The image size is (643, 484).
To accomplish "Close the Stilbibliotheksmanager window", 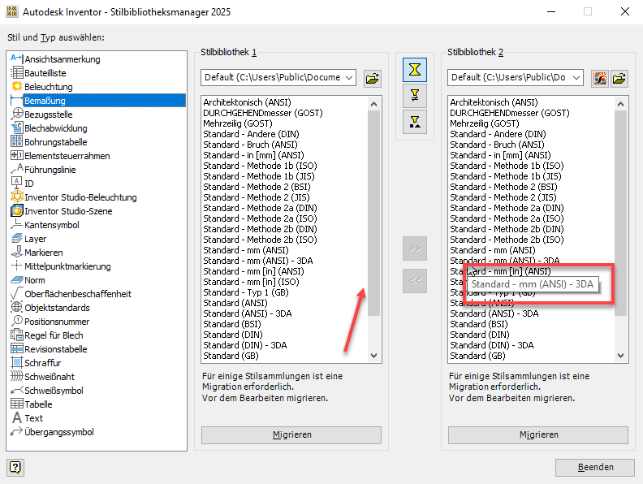I will pyautogui.click(x=624, y=11).
